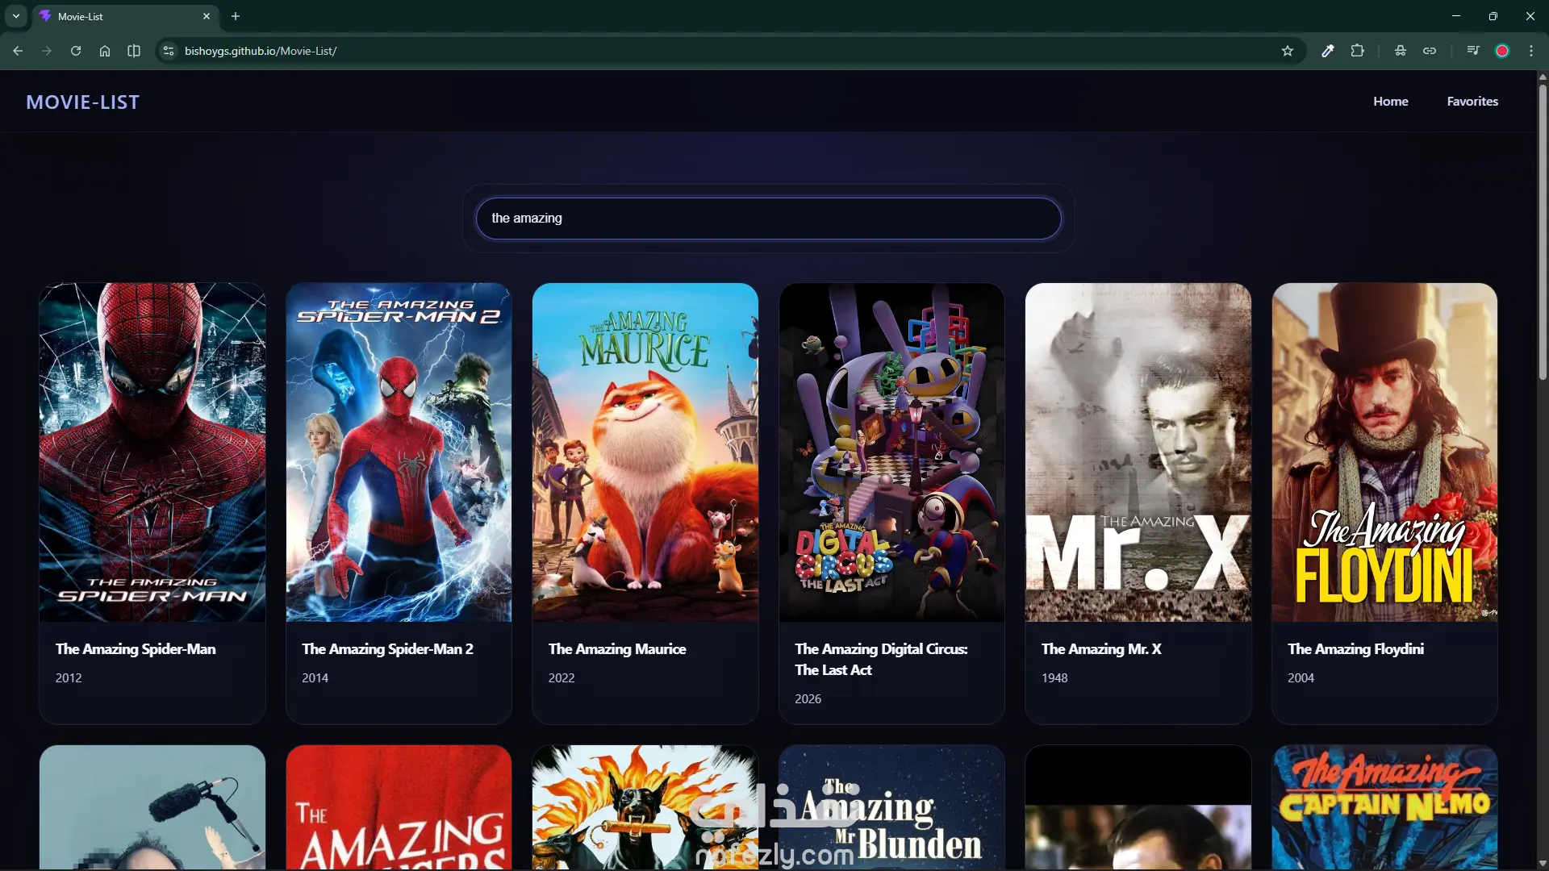Click 'The Amazing Digital Circus: The Last Act' title

[881, 660]
